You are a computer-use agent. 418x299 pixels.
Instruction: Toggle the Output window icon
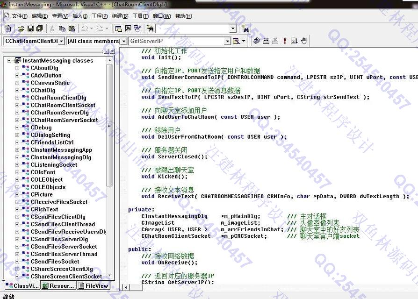tap(128, 28)
